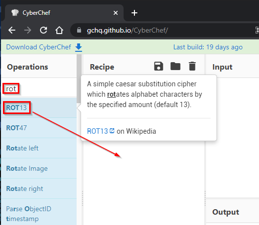Open the ROT13 Wikipedia link
Screen dimensions: 259x225
click(x=97, y=131)
